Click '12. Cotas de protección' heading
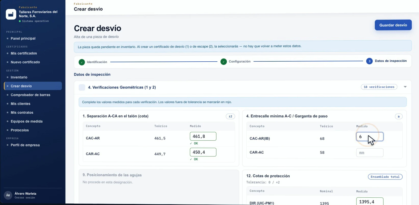This screenshot has width=419, height=205. tap(268, 176)
